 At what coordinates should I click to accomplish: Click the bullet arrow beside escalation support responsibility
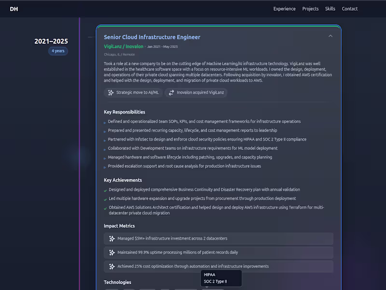pos(105,167)
